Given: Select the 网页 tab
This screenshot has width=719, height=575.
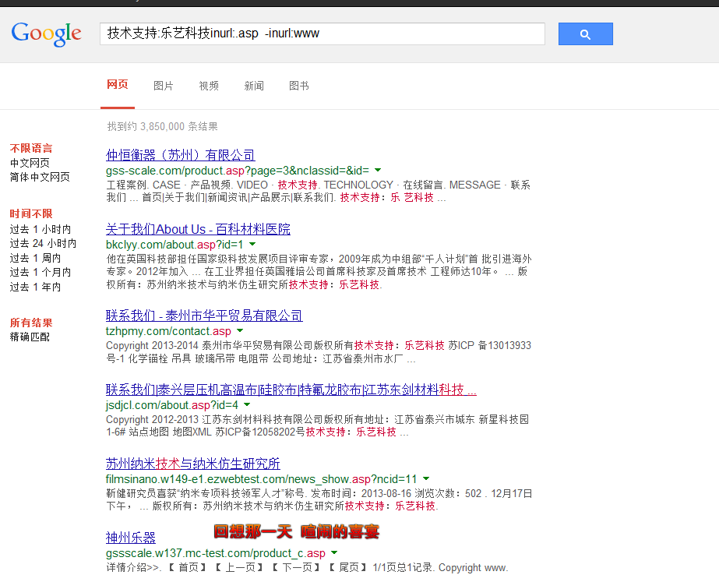Looking at the screenshot, I should coord(118,85).
